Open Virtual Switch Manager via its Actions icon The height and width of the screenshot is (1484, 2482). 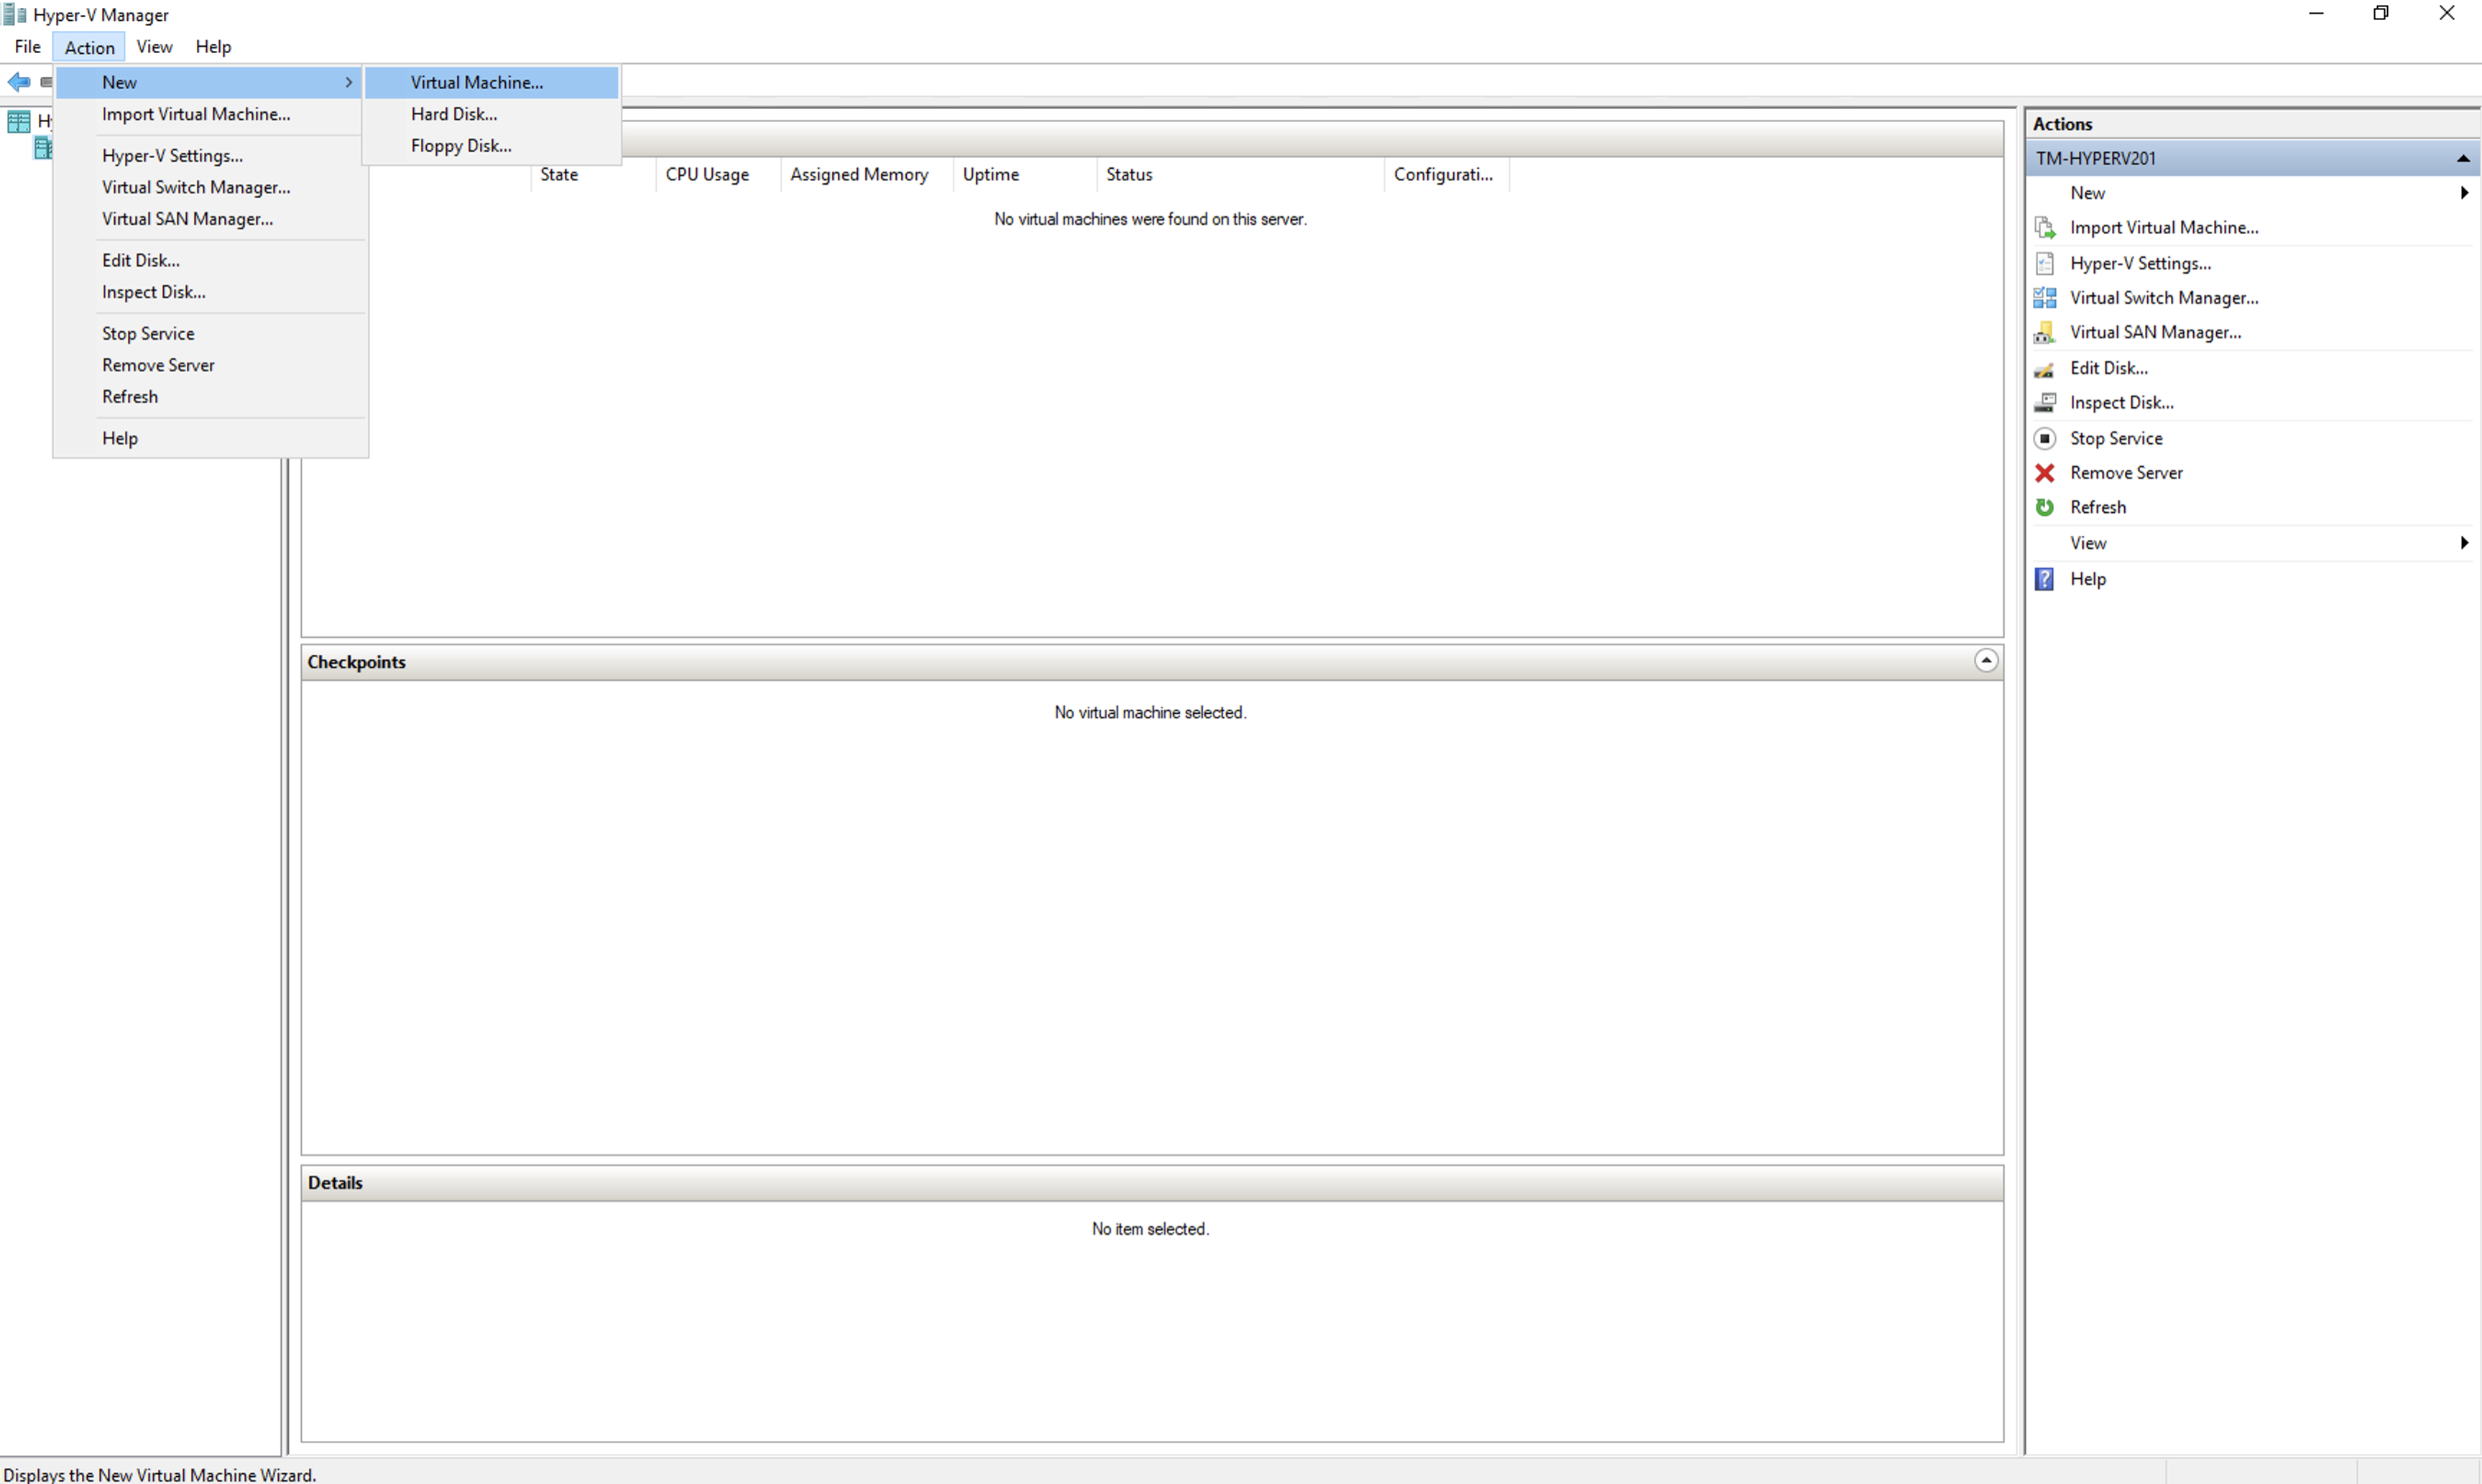2045,297
